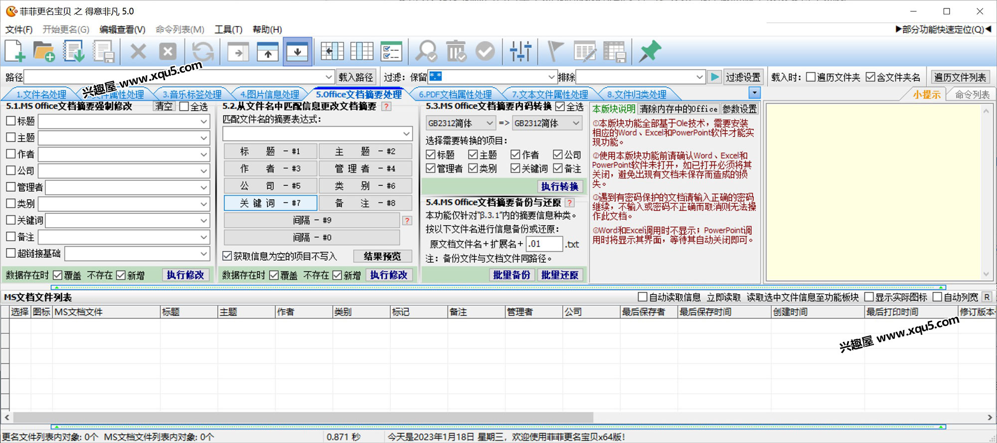
Task: Toggle 全选 checkbox in section 5.1
Action: (184, 107)
